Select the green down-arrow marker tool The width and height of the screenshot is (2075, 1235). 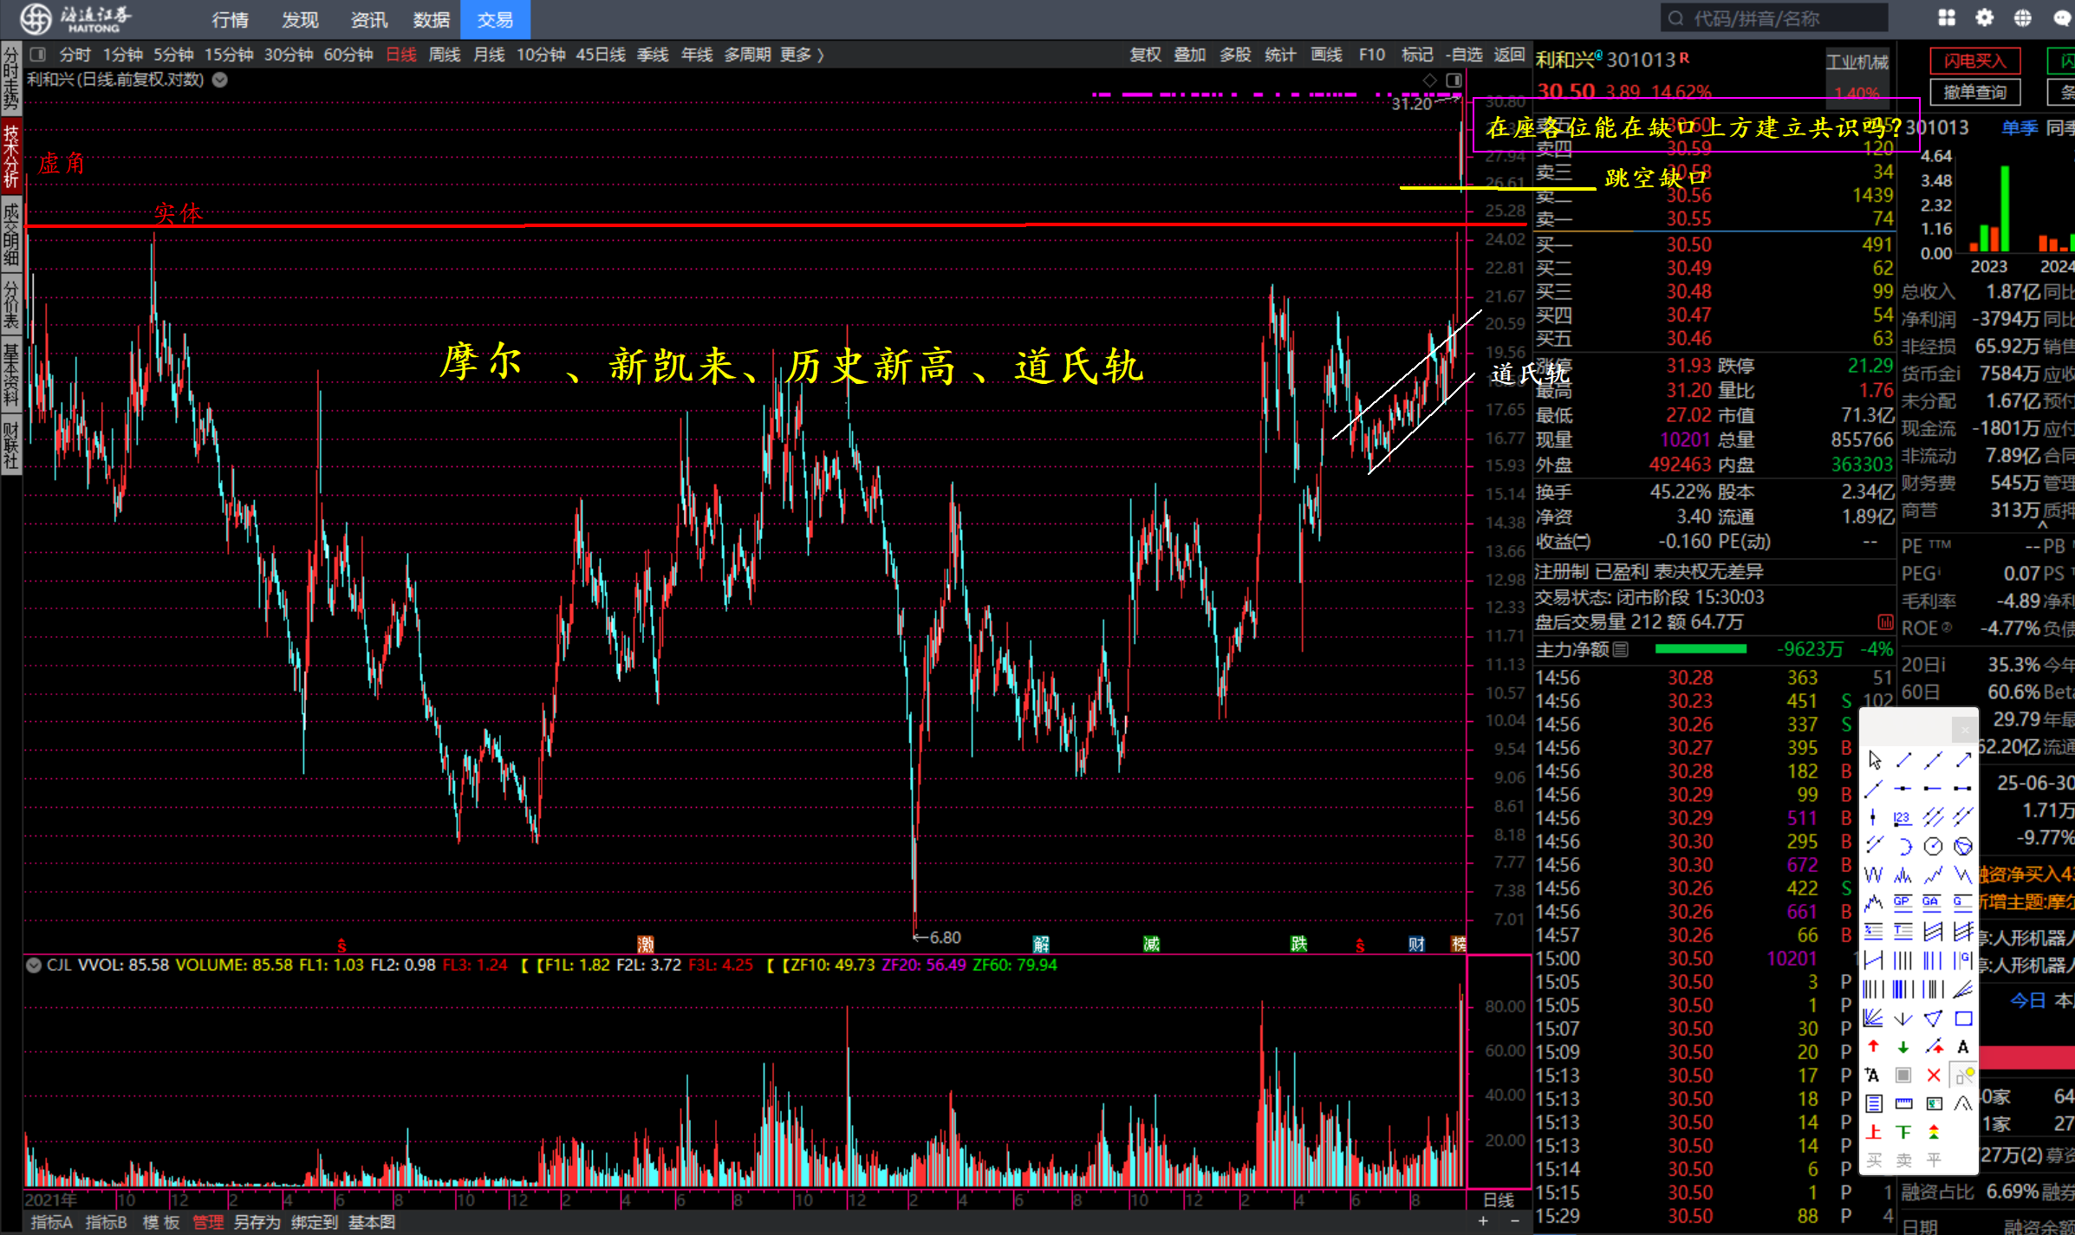[x=1903, y=1047]
